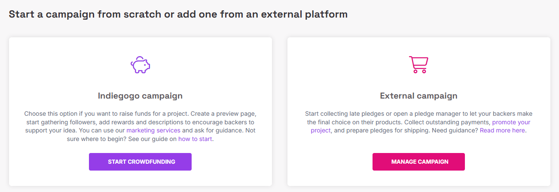Click the Create a preview page text
The height and width of the screenshot is (192, 559).
tap(223, 114)
